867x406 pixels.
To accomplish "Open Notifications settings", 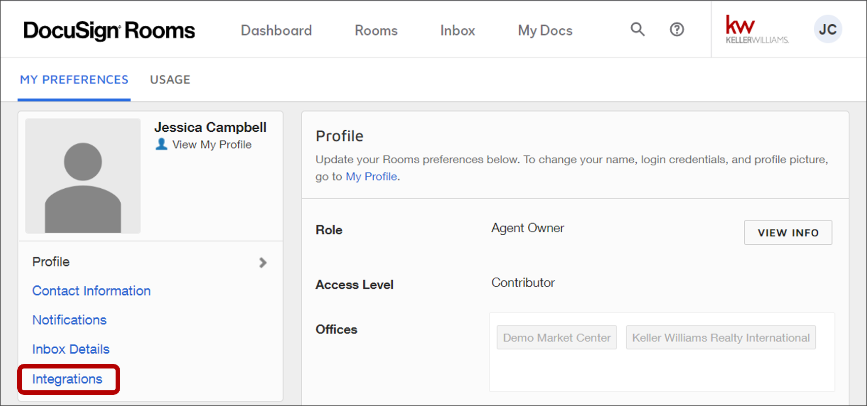I will point(69,320).
